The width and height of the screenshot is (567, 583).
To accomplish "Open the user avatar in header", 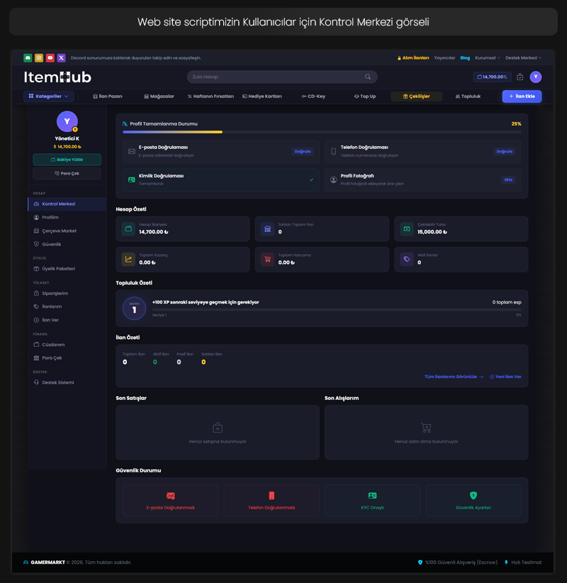I will coord(535,77).
